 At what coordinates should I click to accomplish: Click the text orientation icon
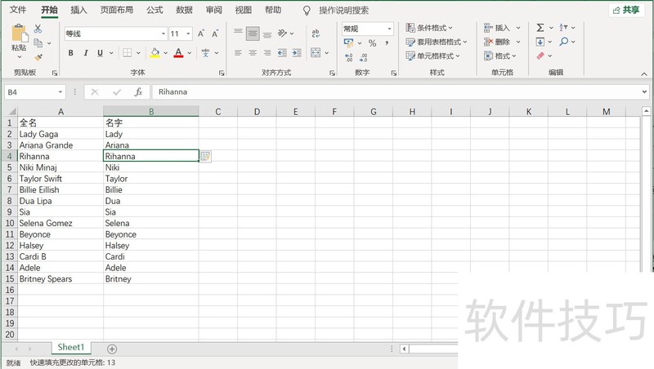click(282, 33)
